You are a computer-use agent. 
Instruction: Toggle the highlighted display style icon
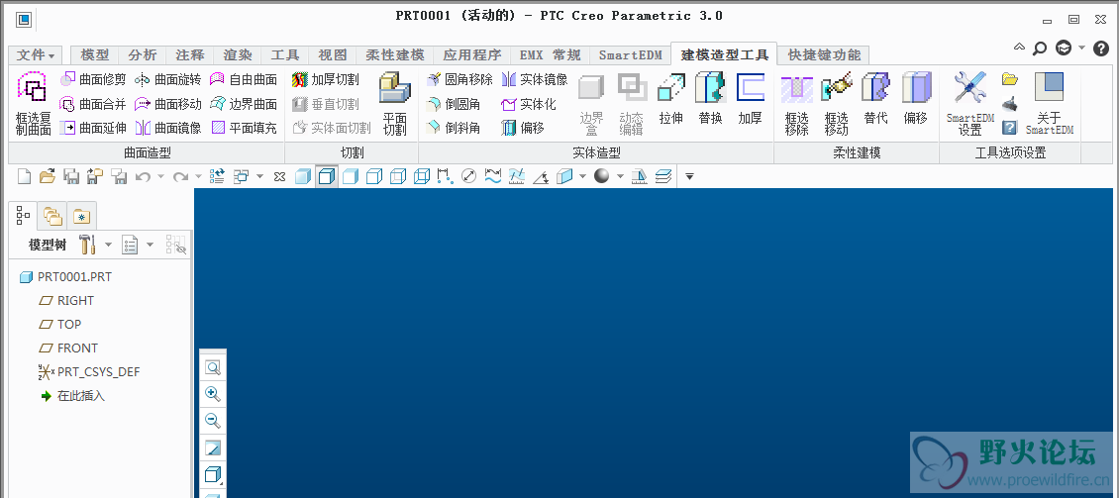pyautogui.click(x=327, y=176)
